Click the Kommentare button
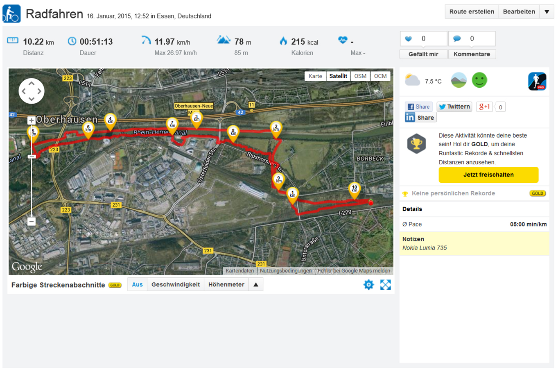558x372 pixels. (x=472, y=54)
